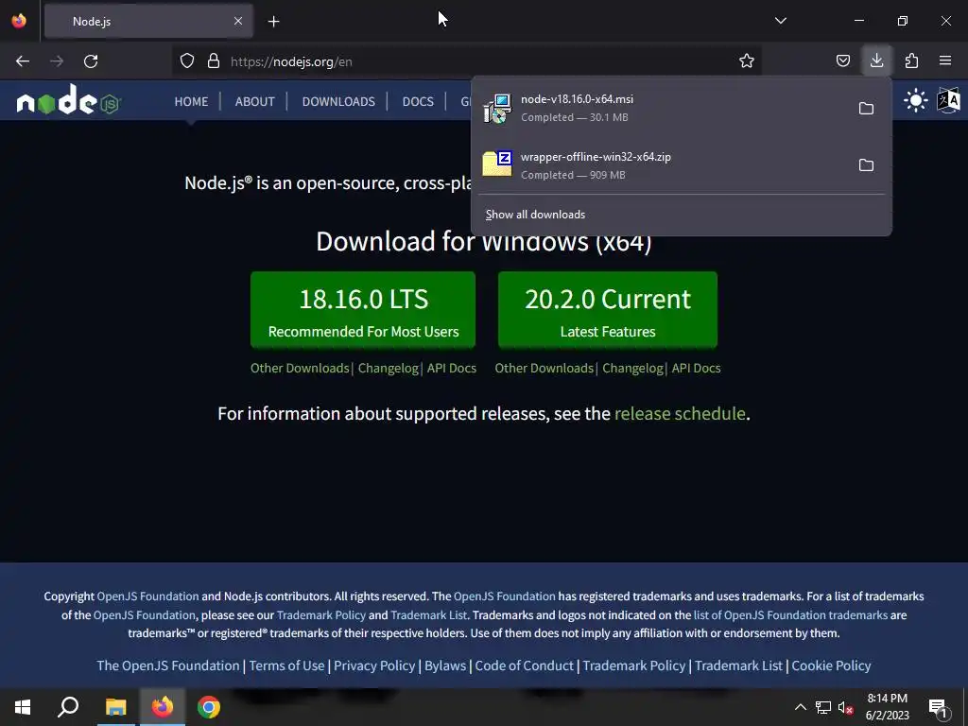Open the DOWNLOADS nav item
The width and height of the screenshot is (968, 726).
[x=338, y=101]
